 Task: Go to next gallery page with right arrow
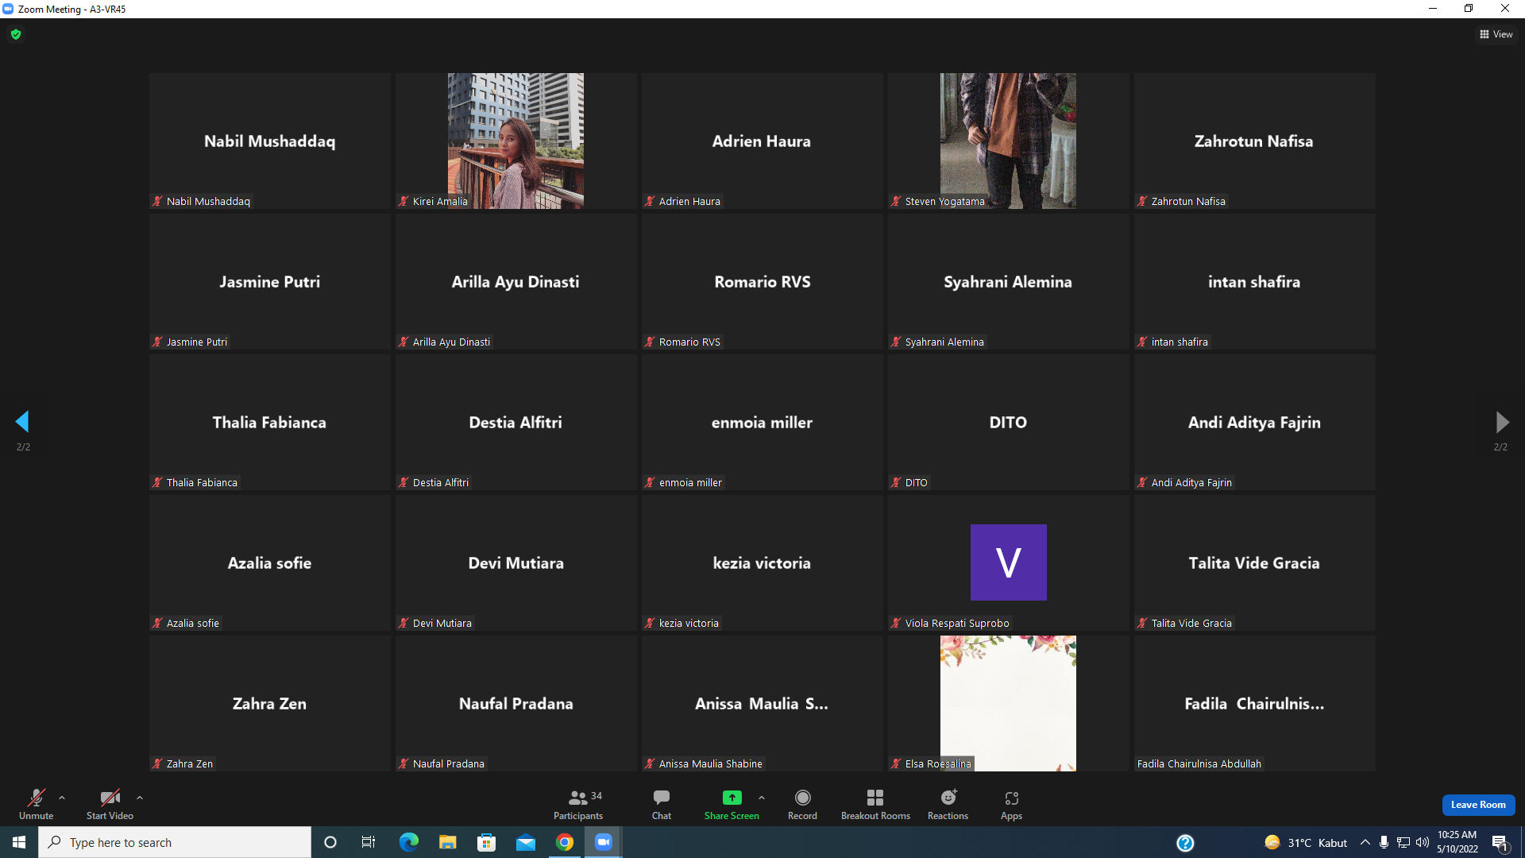point(1501,421)
